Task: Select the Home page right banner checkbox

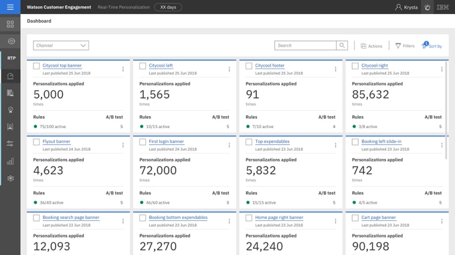Action: point(249,218)
